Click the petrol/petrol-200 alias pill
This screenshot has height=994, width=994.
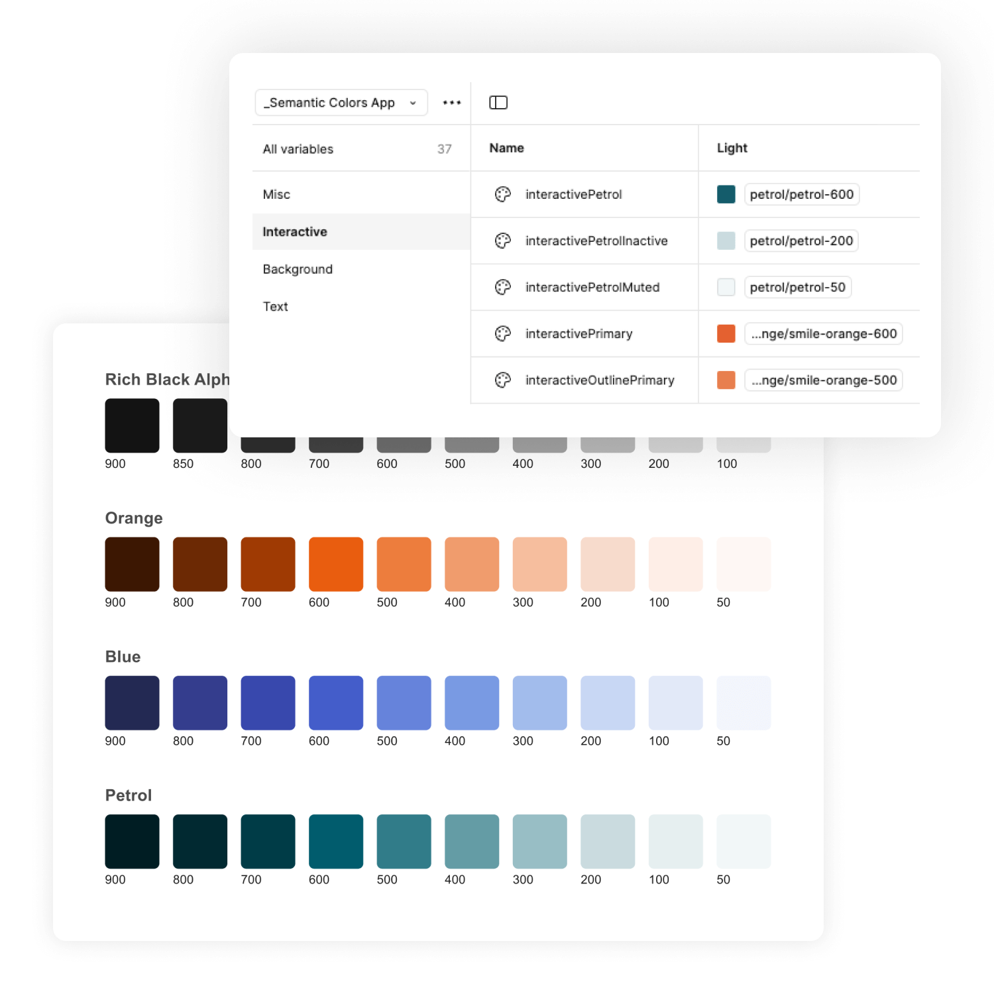[x=801, y=241]
